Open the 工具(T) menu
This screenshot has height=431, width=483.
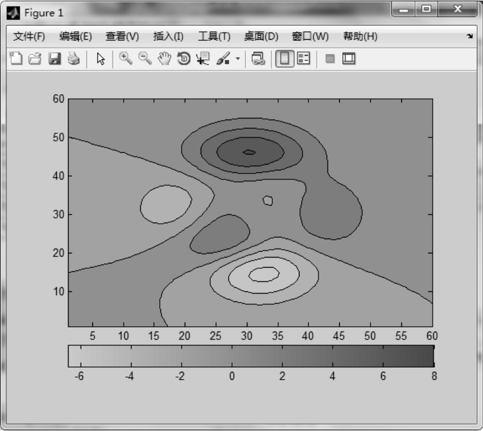point(214,36)
